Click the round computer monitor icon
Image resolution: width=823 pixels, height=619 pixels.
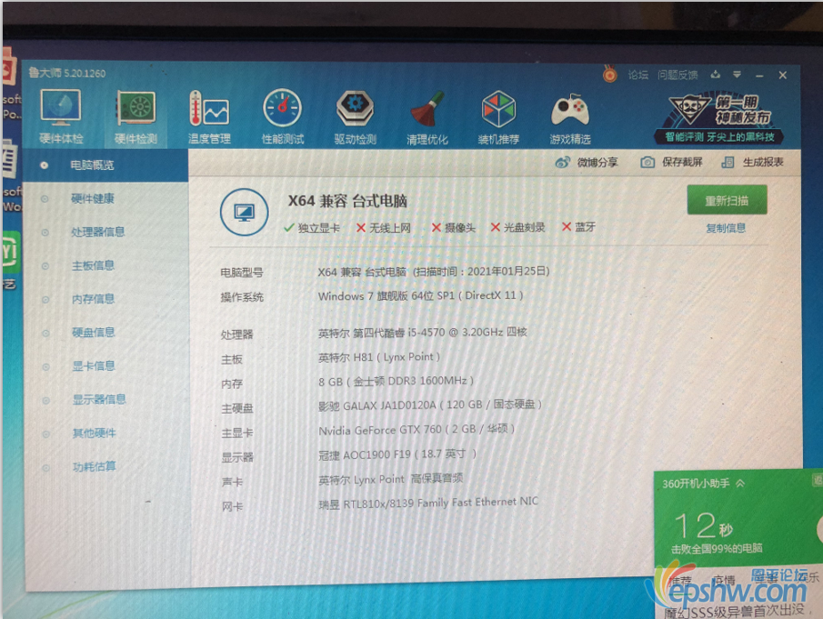point(244,212)
